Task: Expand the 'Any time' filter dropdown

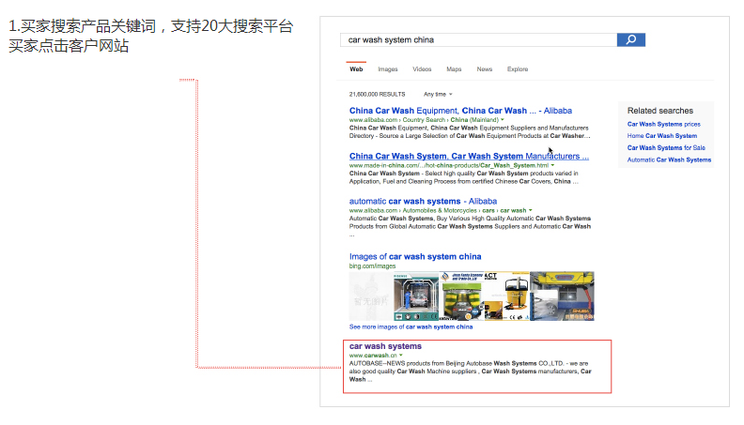Action: tap(438, 94)
